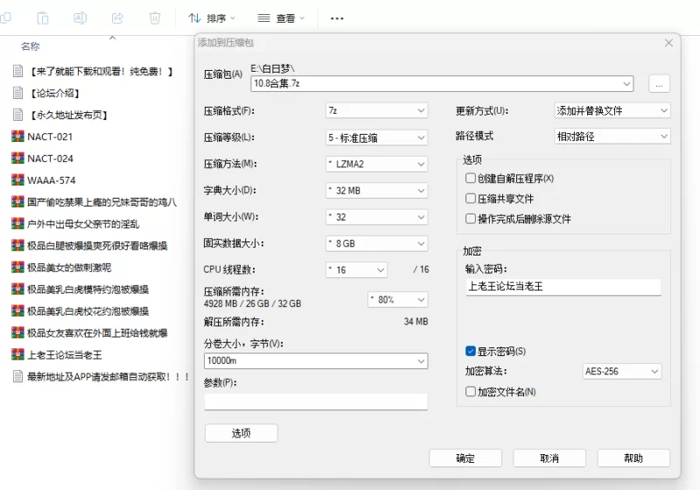
Task: Click the share icon in the toolbar
Action: 118,17
